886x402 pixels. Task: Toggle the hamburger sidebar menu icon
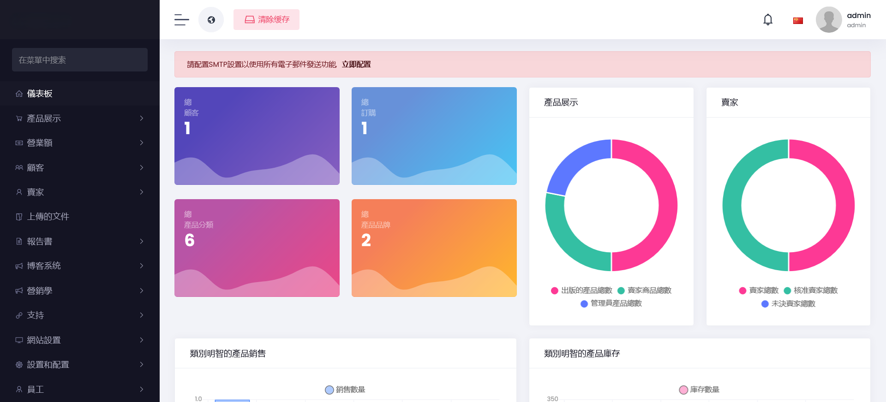click(181, 19)
